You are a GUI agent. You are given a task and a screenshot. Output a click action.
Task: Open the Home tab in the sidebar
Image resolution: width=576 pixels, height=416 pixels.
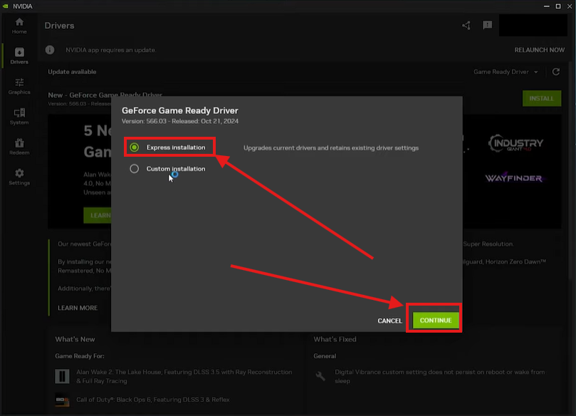pos(19,26)
